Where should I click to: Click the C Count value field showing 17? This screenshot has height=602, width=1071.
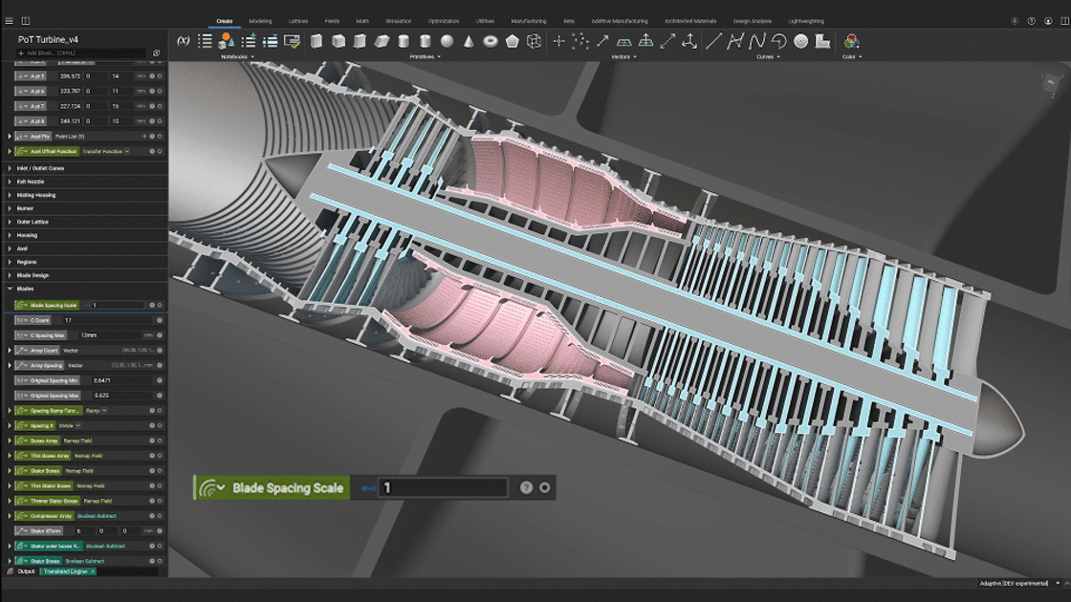[x=106, y=320]
